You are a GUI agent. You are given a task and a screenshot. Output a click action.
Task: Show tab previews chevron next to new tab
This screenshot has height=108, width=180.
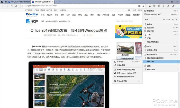(x=60, y=2)
